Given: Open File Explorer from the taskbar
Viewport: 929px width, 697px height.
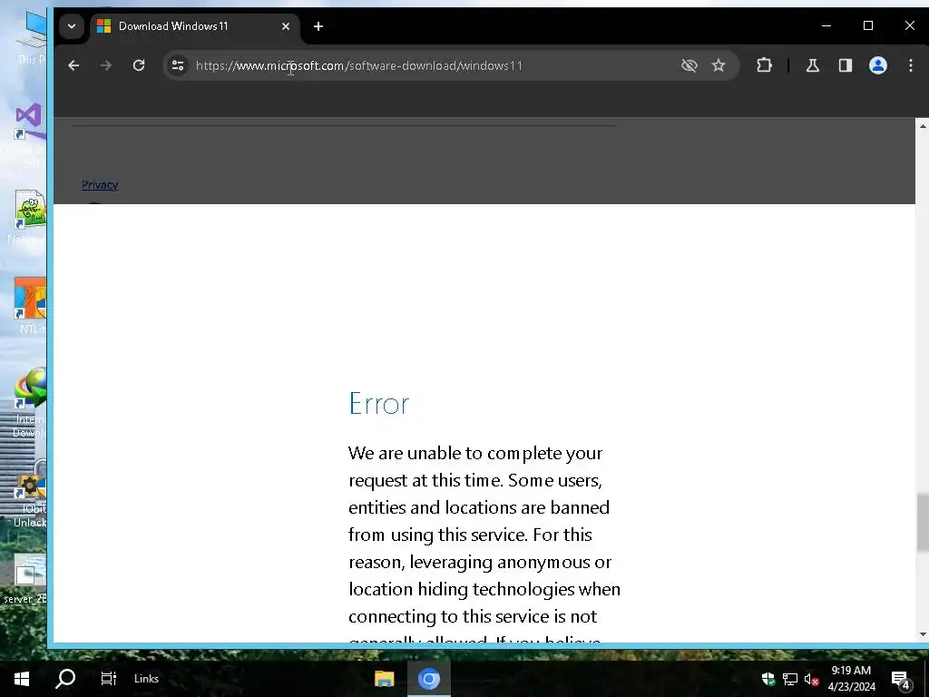Looking at the screenshot, I should tap(385, 679).
